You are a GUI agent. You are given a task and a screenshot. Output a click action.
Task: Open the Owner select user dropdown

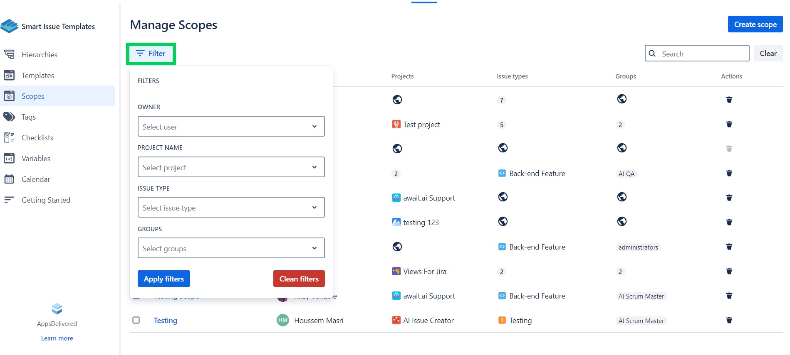tap(231, 127)
